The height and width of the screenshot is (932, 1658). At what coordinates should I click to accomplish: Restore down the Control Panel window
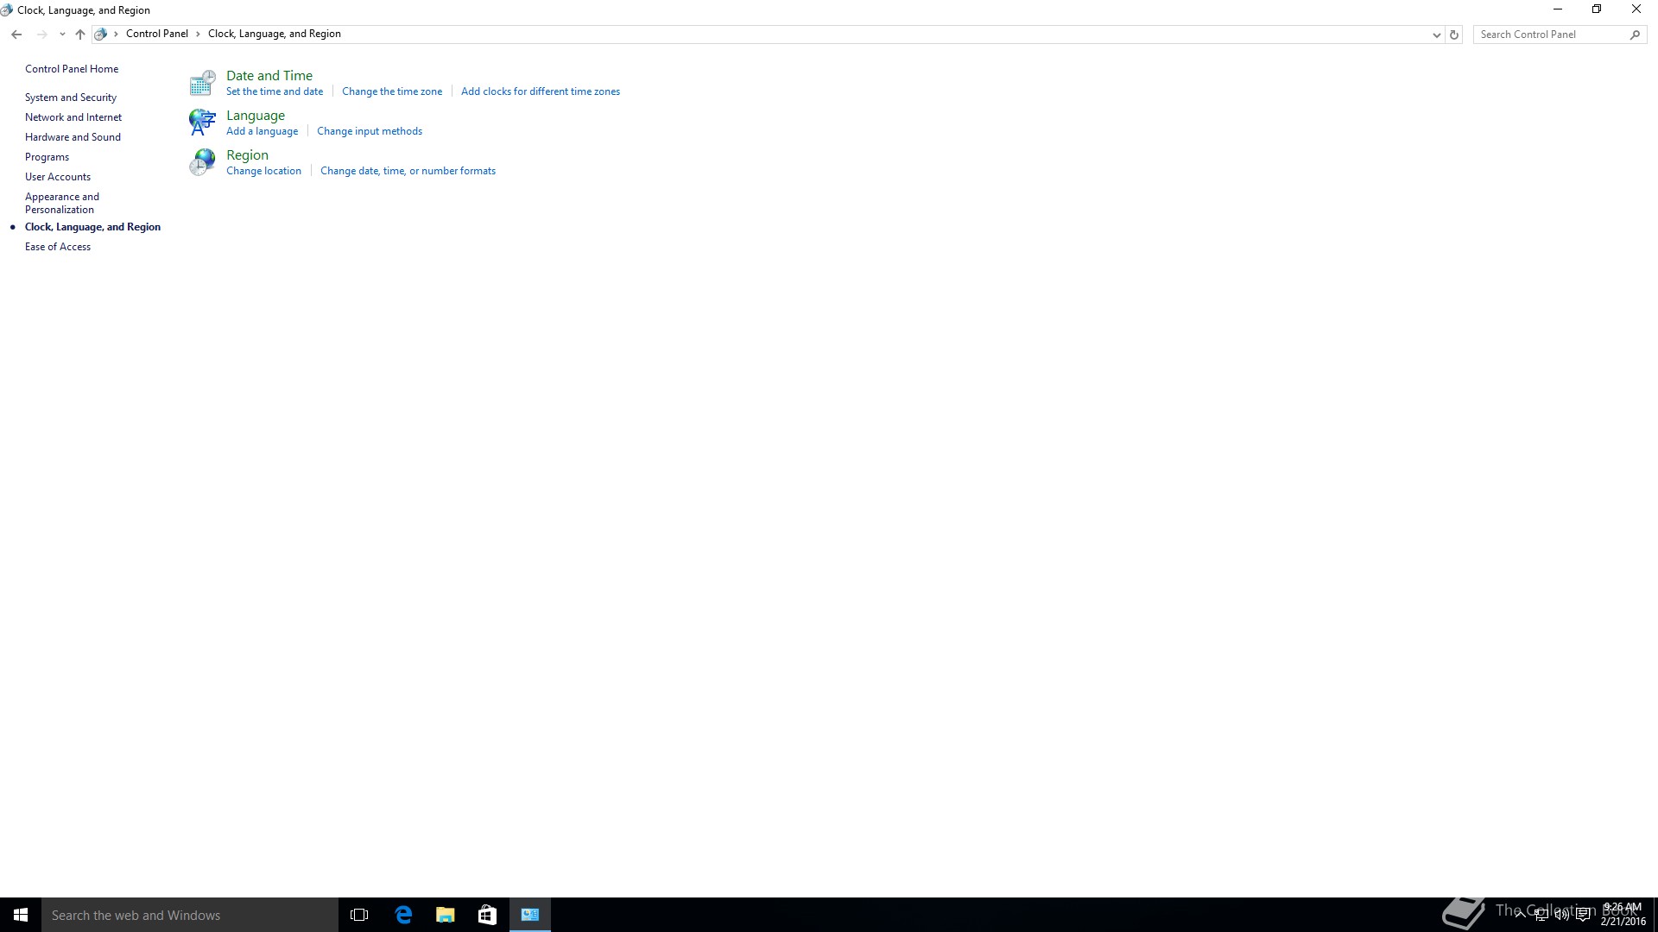(1597, 9)
